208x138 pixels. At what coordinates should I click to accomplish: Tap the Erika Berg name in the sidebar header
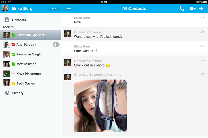click(x=22, y=9)
